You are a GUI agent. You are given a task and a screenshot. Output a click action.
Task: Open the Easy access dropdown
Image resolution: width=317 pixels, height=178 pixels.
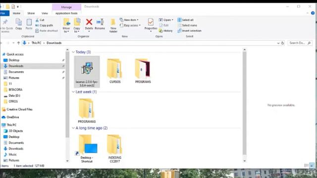[x=130, y=25]
